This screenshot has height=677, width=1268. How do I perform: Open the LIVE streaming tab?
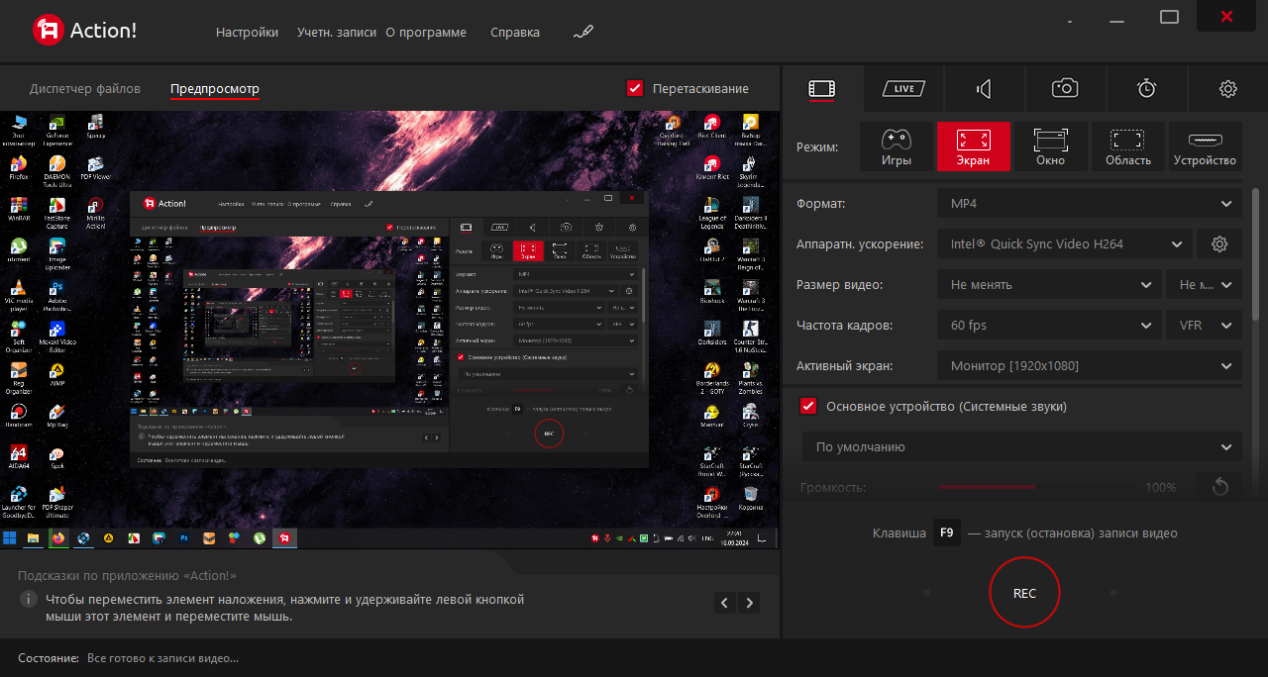pos(902,89)
